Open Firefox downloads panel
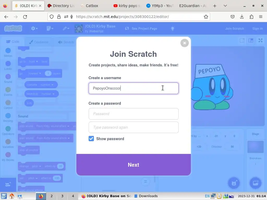The height and width of the screenshot is (200, 267). click(x=242, y=17)
